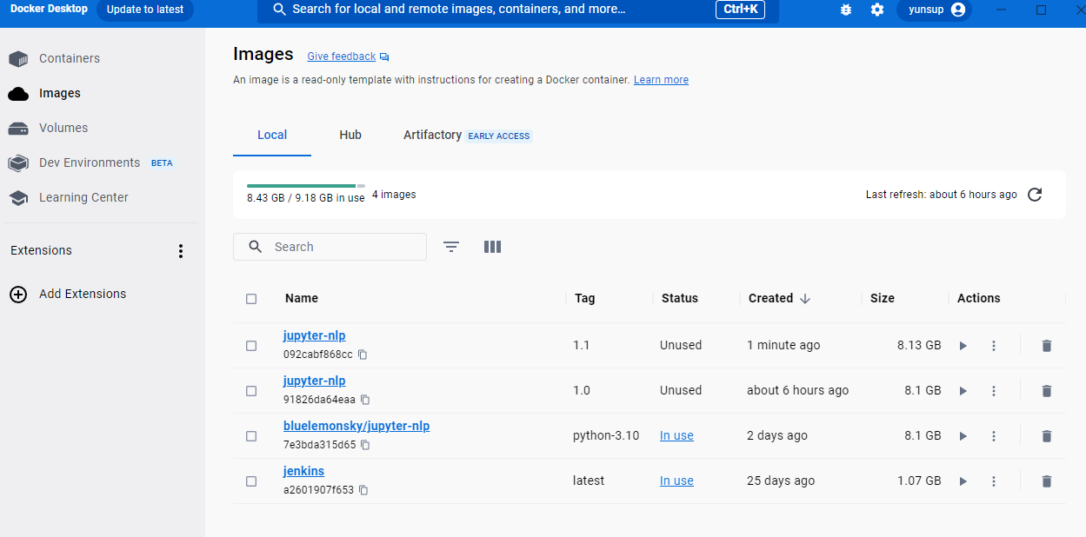This screenshot has width=1086, height=537.
Task: Click the Tag column header
Action: pos(585,298)
